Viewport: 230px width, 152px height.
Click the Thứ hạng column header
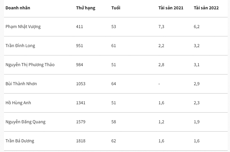pyautogui.click(x=85, y=8)
